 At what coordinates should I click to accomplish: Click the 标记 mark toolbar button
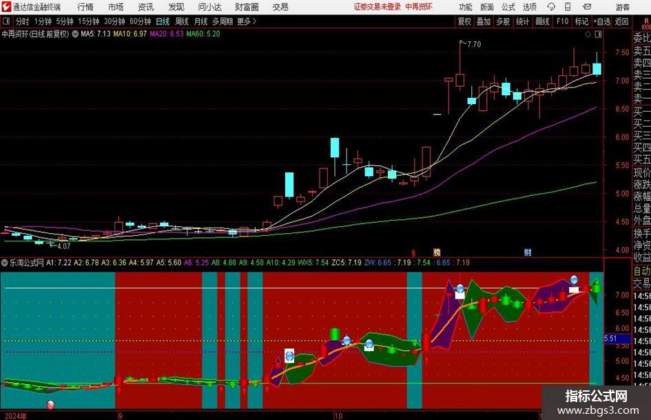[x=581, y=21]
